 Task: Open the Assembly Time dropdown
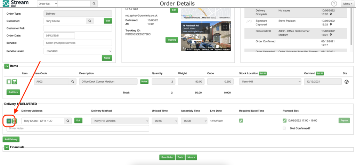point(194,121)
